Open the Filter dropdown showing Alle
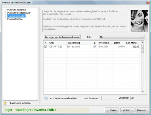Image resolution: width=151 pixels, height=115 pixels. (122, 37)
